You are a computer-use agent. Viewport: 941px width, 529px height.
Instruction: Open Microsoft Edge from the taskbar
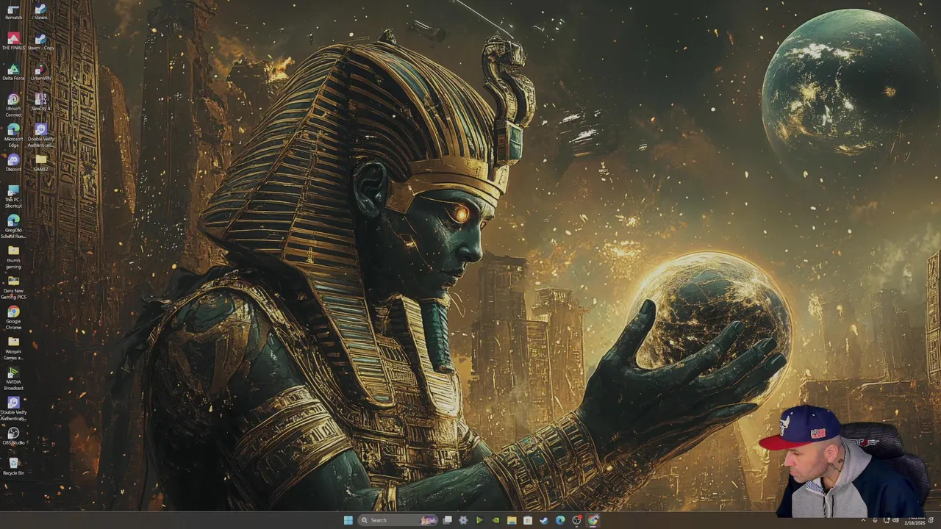[x=560, y=520]
